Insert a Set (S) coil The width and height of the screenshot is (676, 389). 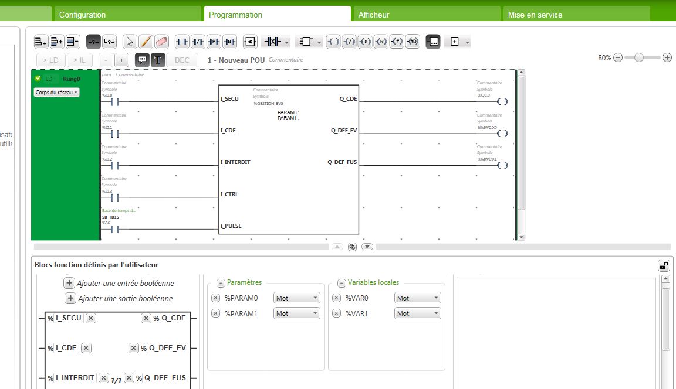pos(365,42)
